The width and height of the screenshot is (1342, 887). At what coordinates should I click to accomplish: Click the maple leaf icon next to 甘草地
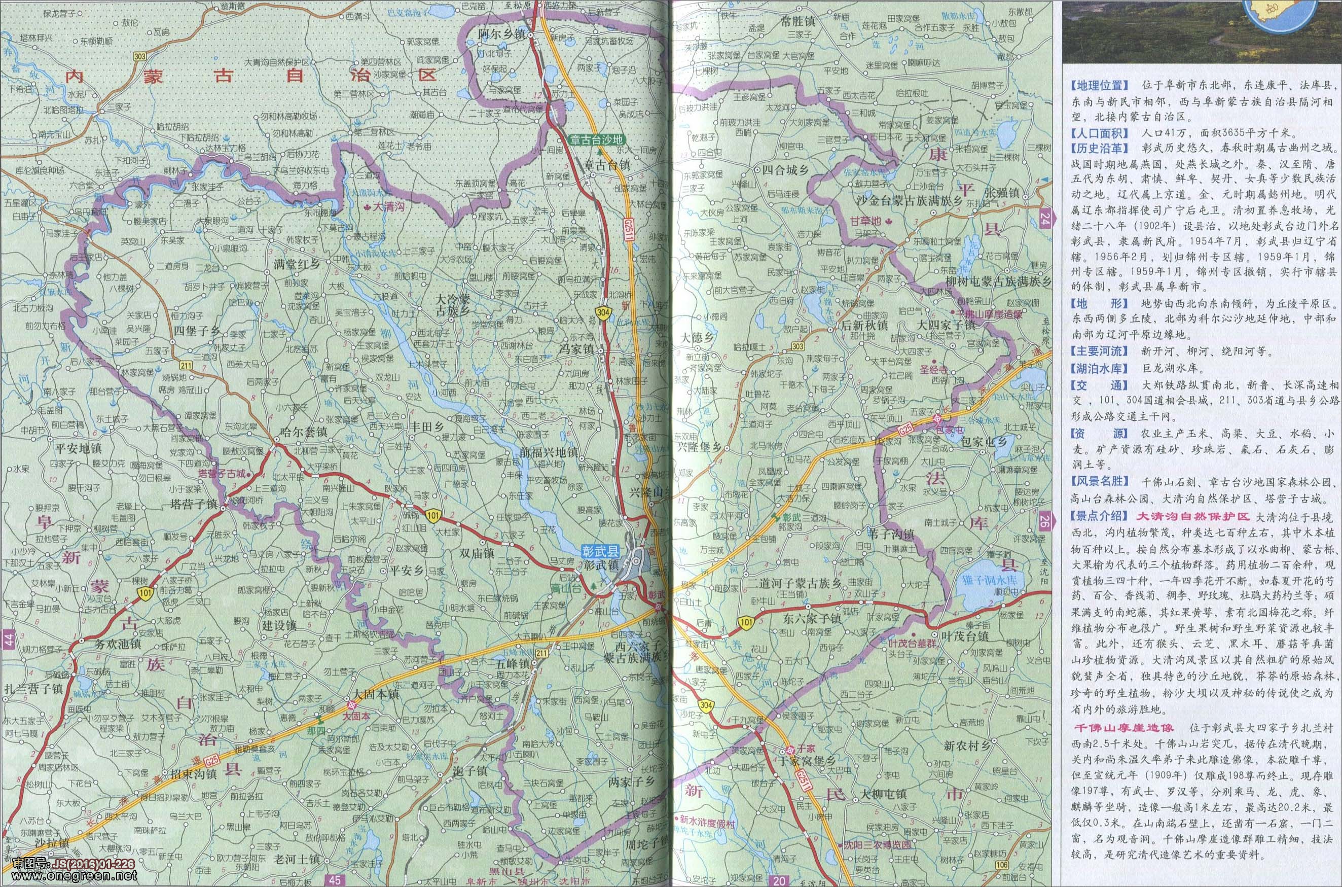(888, 221)
